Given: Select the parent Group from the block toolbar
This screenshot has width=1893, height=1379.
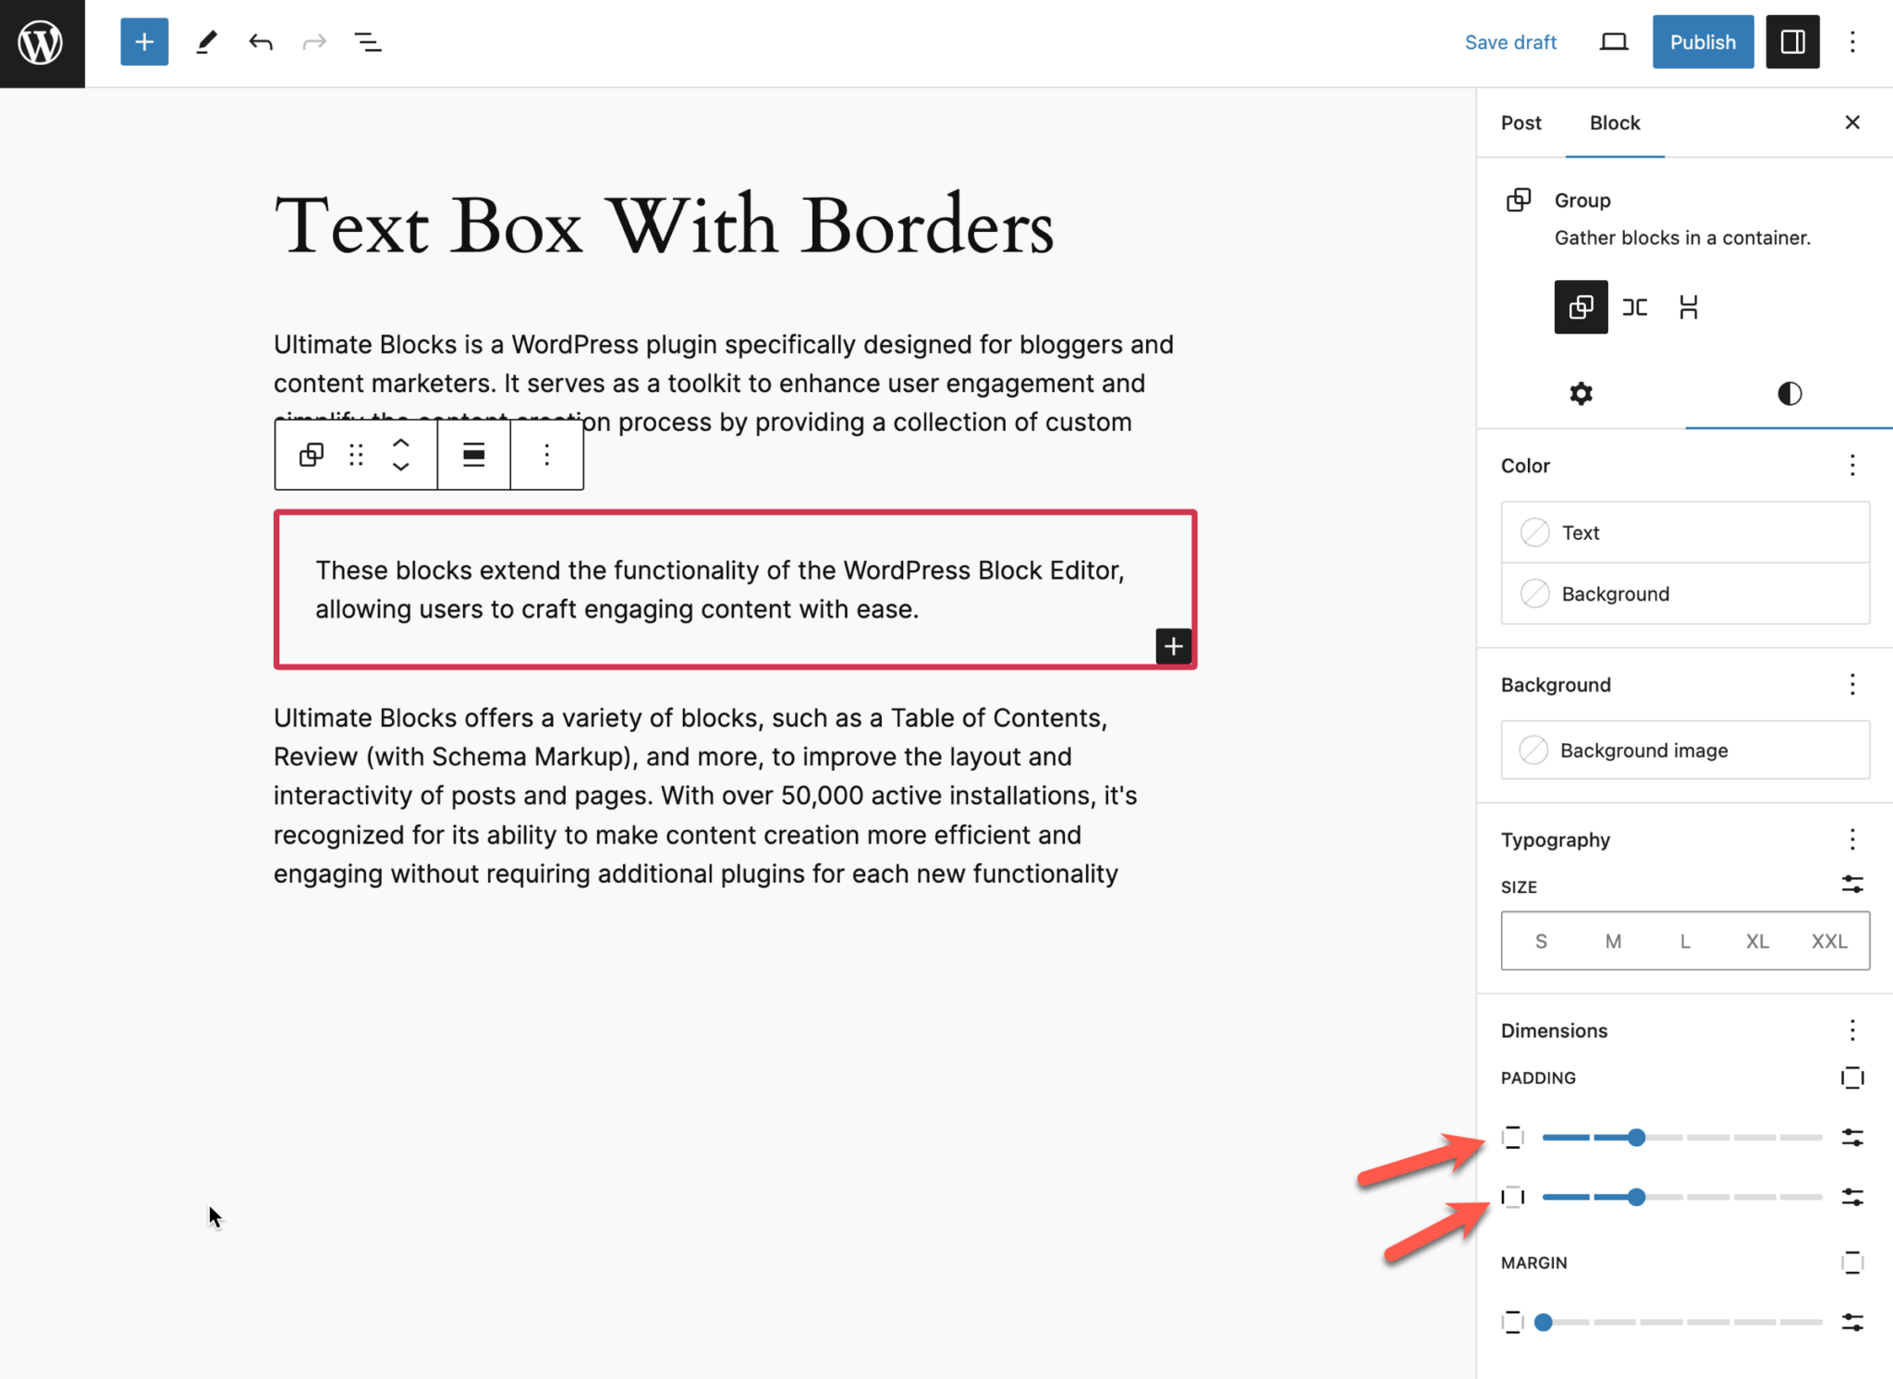Looking at the screenshot, I should (x=311, y=455).
